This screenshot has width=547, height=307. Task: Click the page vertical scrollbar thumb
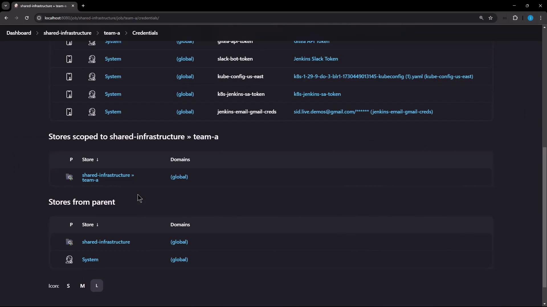tap(544, 217)
